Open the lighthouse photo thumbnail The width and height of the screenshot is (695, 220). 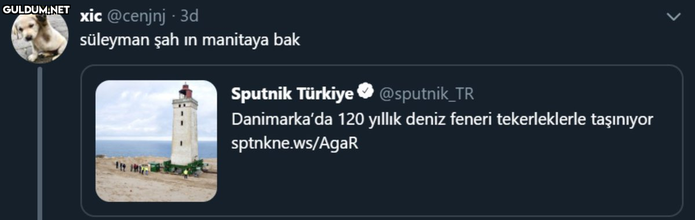pos(156,141)
